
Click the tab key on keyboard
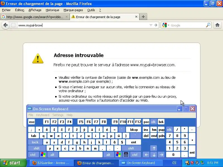33,136
